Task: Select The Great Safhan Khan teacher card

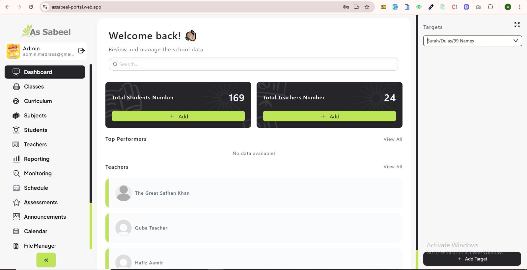Action: coord(254,193)
